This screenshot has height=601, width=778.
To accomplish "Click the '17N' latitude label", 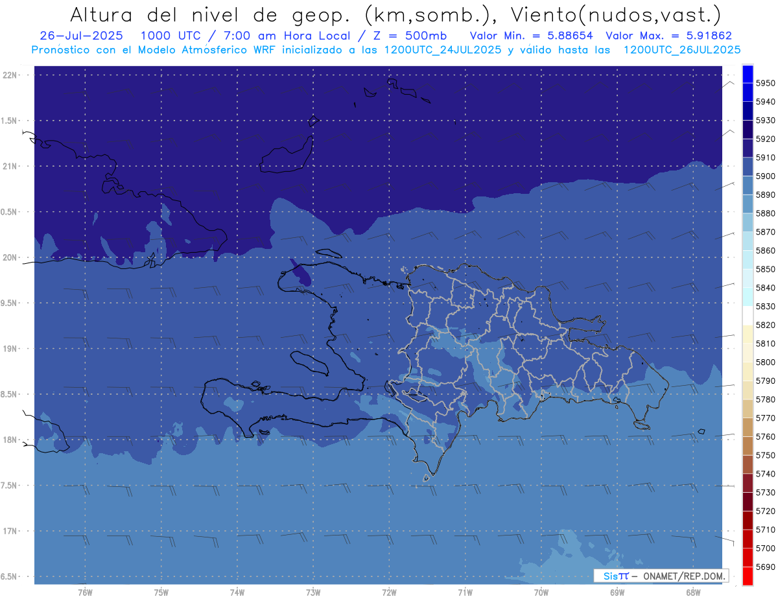I will coord(11,531).
